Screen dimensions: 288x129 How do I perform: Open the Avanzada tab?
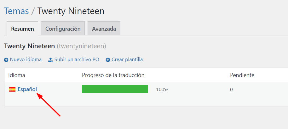[104, 28]
